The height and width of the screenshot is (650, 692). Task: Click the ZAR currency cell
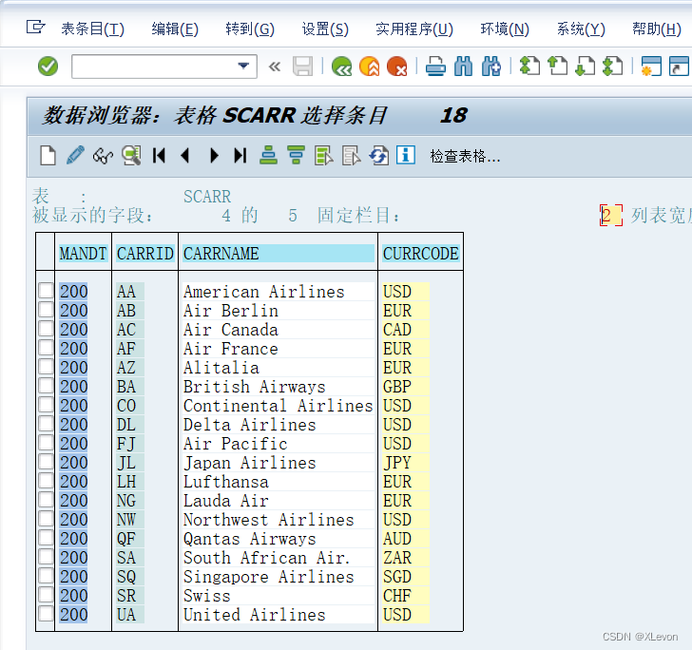coord(406,558)
